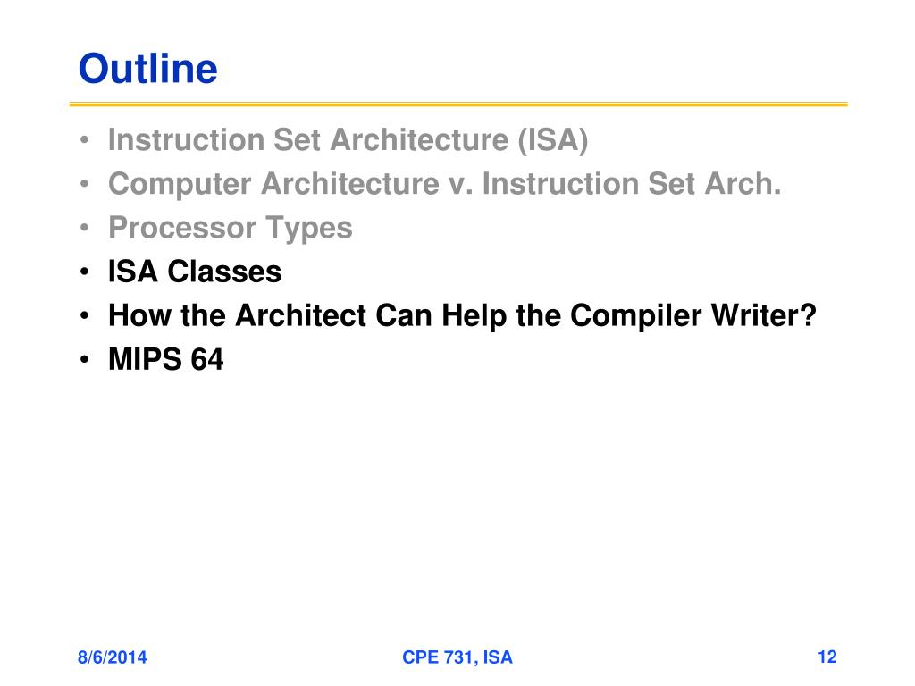The width and height of the screenshot is (915, 686).
Task: Click the grey bullet before Processor Types
Action: [85, 228]
